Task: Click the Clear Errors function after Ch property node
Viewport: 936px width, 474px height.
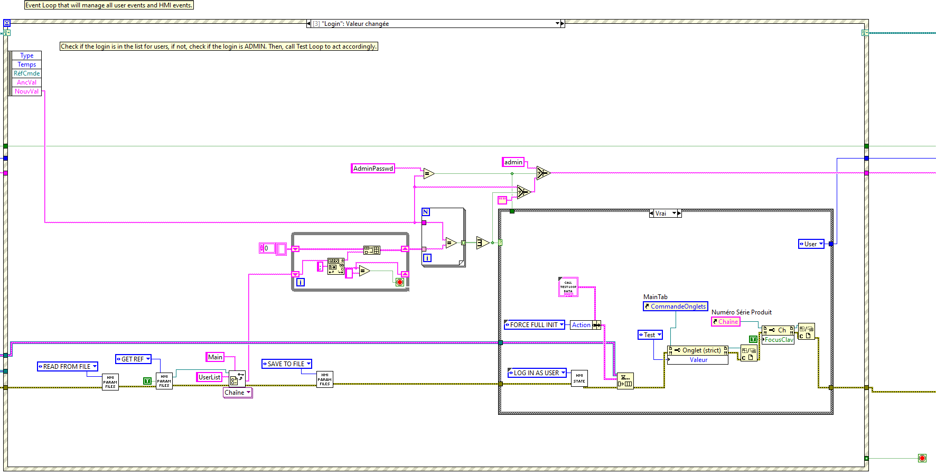Action: pos(806,331)
